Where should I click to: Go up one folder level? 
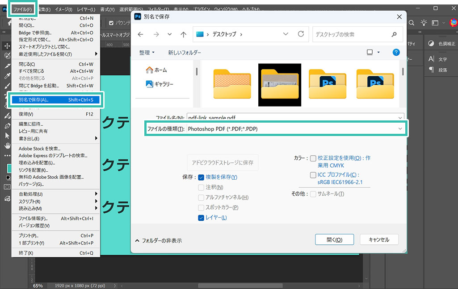click(184, 34)
